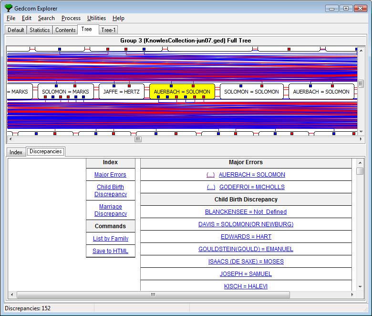Switch to the Default tab
The height and width of the screenshot is (316, 372).
point(16,30)
